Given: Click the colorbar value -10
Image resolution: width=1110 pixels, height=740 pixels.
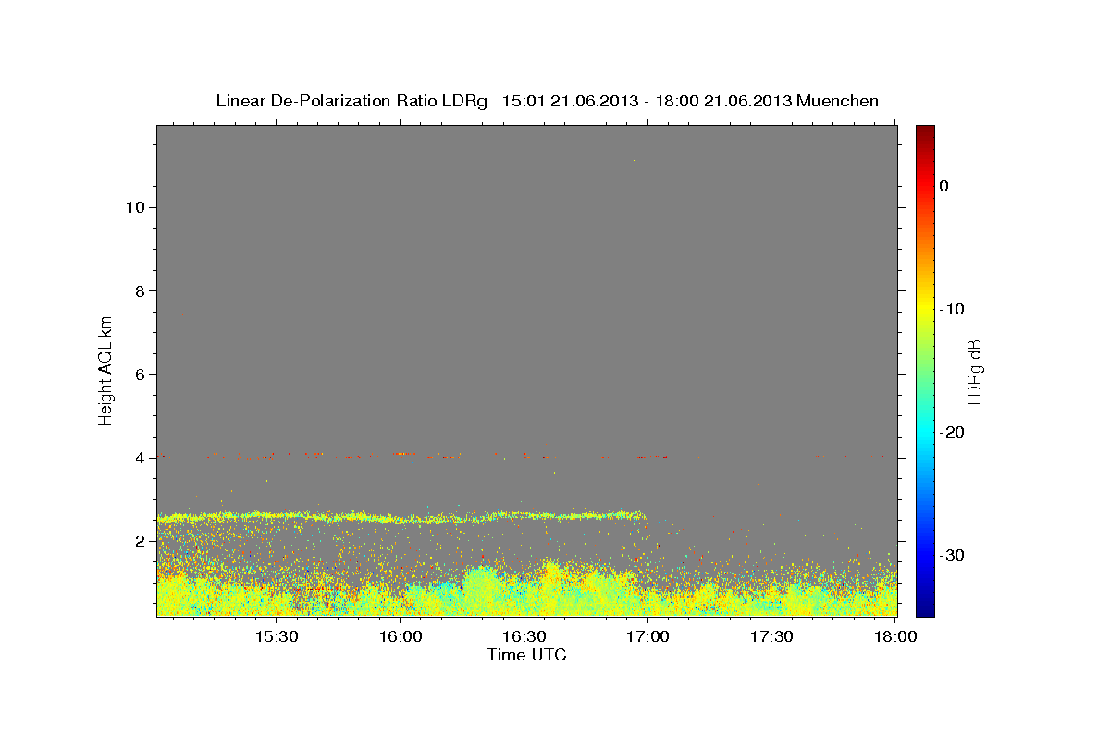Looking at the screenshot, I should point(952,309).
